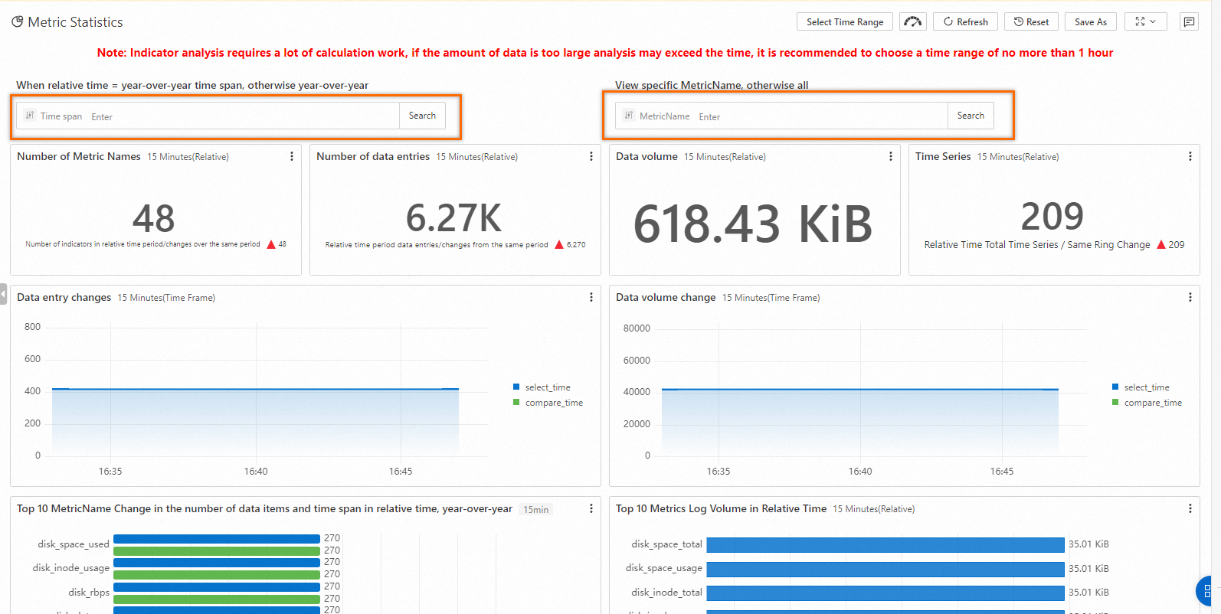Click the Save As button

pyautogui.click(x=1091, y=21)
